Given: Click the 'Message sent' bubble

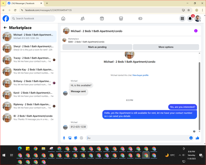Looking at the screenshot, I should click(78, 92).
